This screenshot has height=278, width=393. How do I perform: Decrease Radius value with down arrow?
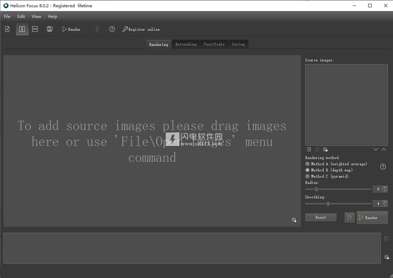[x=385, y=191]
